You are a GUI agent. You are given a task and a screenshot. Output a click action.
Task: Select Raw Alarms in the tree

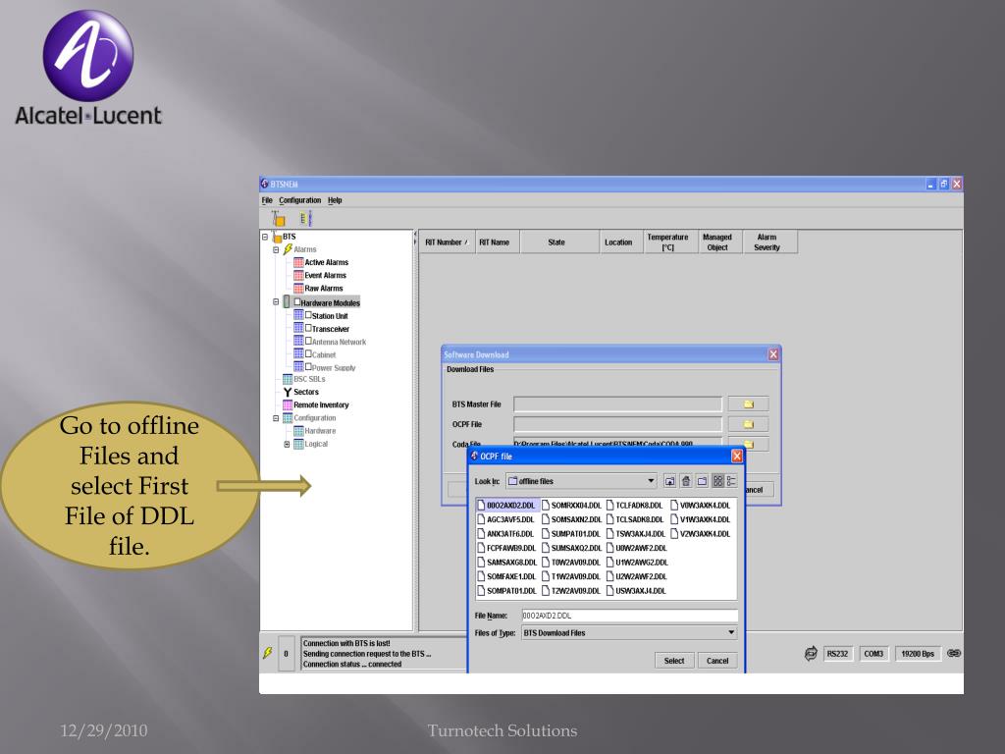click(324, 289)
